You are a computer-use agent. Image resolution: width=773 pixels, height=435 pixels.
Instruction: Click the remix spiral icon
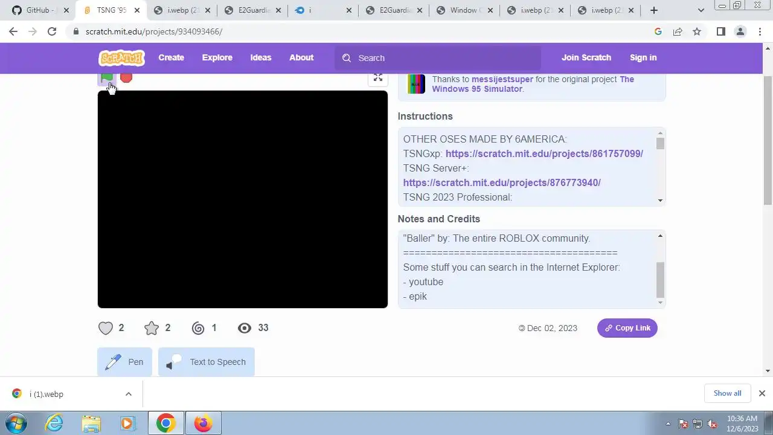[x=198, y=328]
